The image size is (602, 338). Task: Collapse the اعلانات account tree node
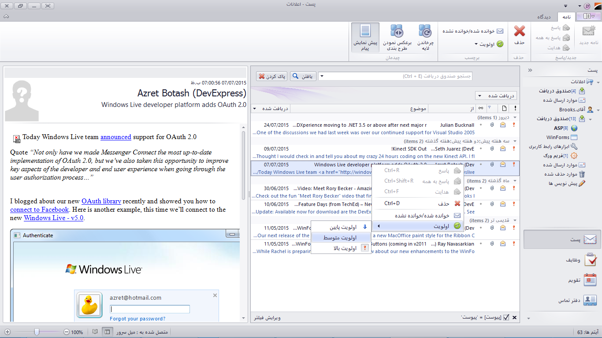tap(598, 82)
